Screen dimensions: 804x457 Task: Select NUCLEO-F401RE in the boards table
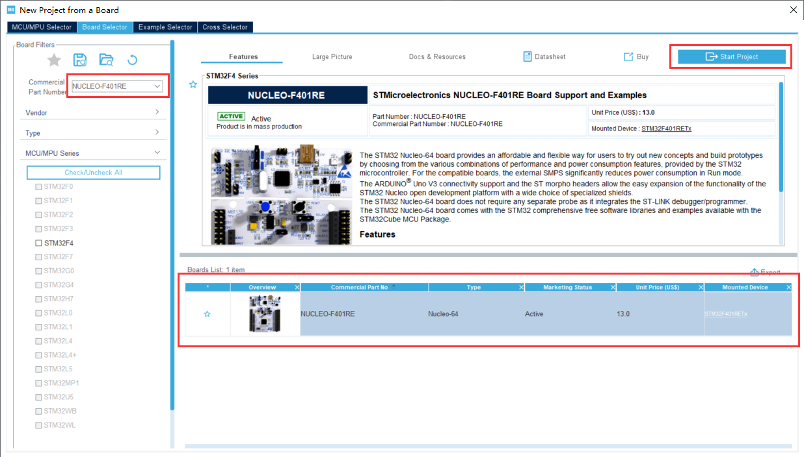pyautogui.click(x=328, y=314)
